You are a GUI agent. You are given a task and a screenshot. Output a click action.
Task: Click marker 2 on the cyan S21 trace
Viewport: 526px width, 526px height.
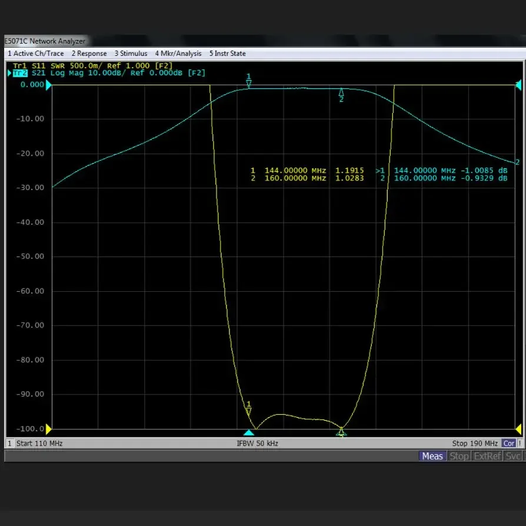341,93
